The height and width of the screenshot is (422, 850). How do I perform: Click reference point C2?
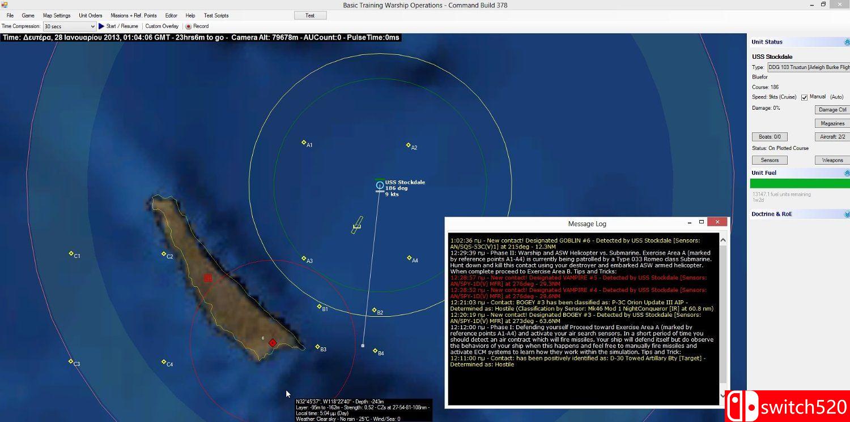(164, 254)
